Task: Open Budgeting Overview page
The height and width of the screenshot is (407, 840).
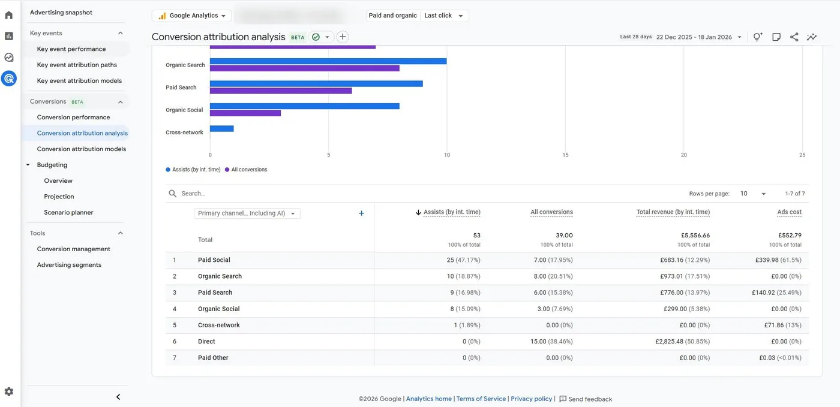Action: tap(58, 181)
